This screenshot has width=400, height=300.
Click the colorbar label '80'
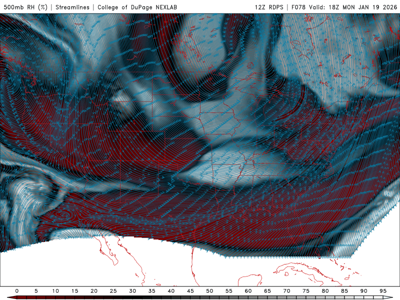coord(325,291)
